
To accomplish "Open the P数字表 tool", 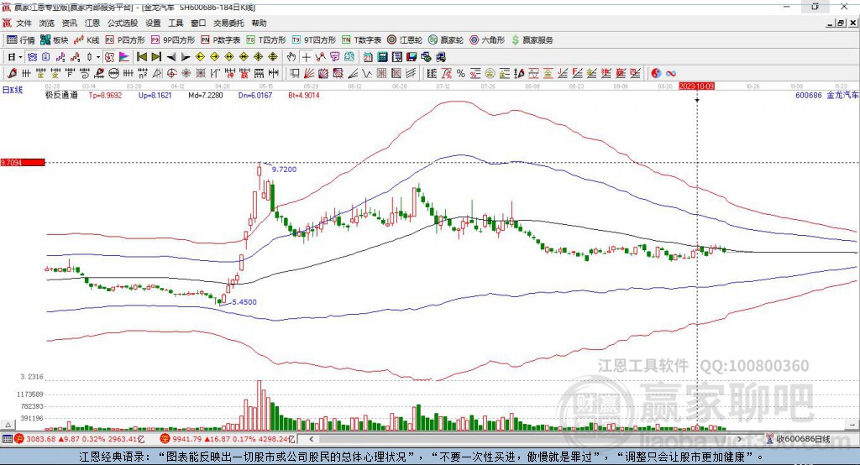I will (x=221, y=40).
